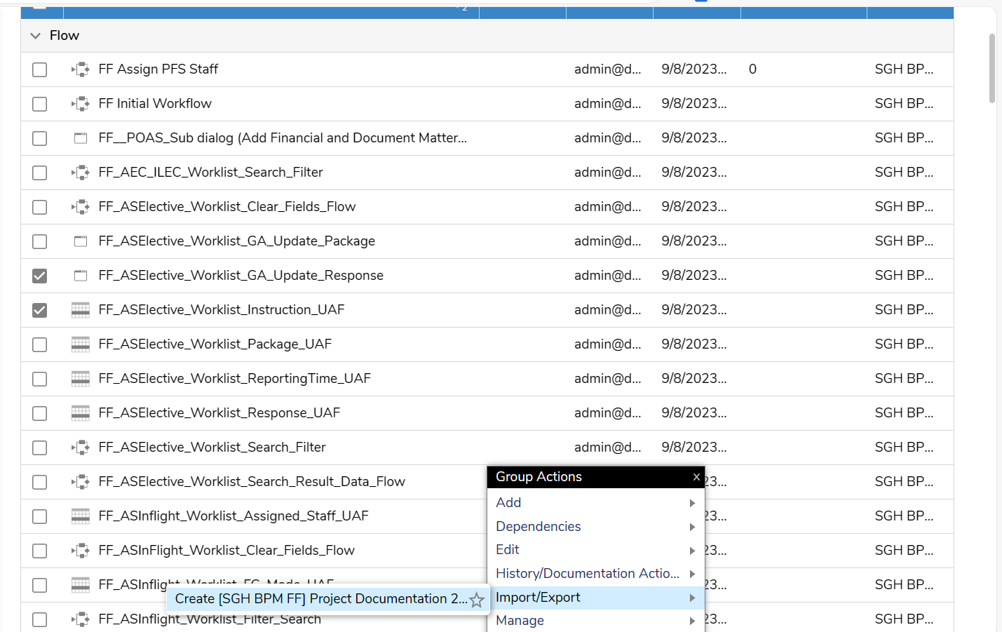
Task: Click the flow icon beside FF_ASElective_Worklist_Clear_Fields_Flow
Action: coord(81,207)
